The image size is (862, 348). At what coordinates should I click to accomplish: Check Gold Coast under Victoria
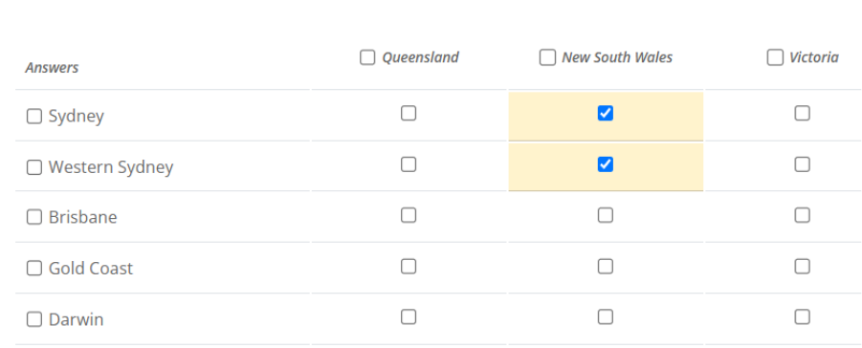802,266
